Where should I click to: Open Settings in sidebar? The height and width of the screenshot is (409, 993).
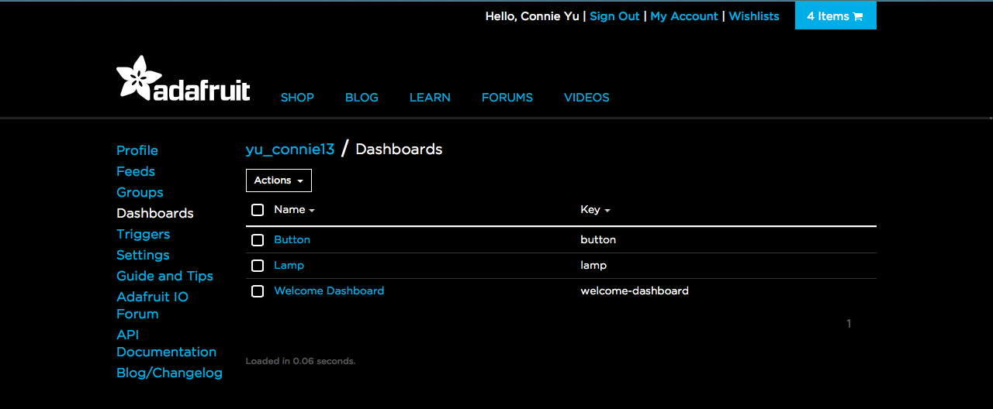(143, 255)
